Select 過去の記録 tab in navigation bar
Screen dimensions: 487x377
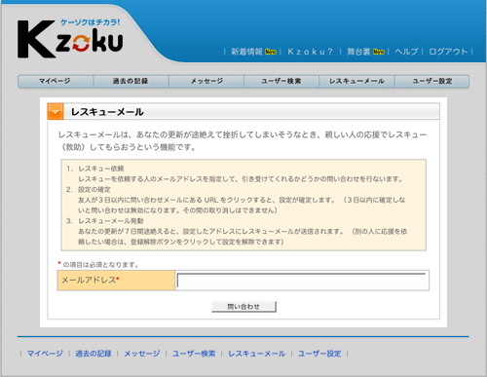pos(131,81)
